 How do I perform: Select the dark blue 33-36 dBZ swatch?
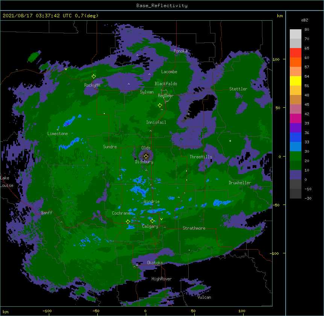(295, 137)
